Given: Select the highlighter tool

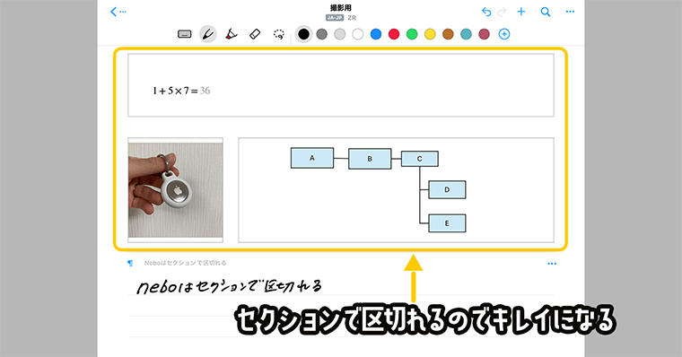Looking at the screenshot, I should (x=232, y=34).
